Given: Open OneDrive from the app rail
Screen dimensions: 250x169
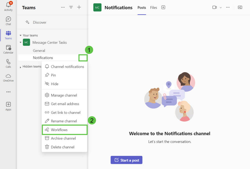Looking at the screenshot, I should [x=8, y=78].
